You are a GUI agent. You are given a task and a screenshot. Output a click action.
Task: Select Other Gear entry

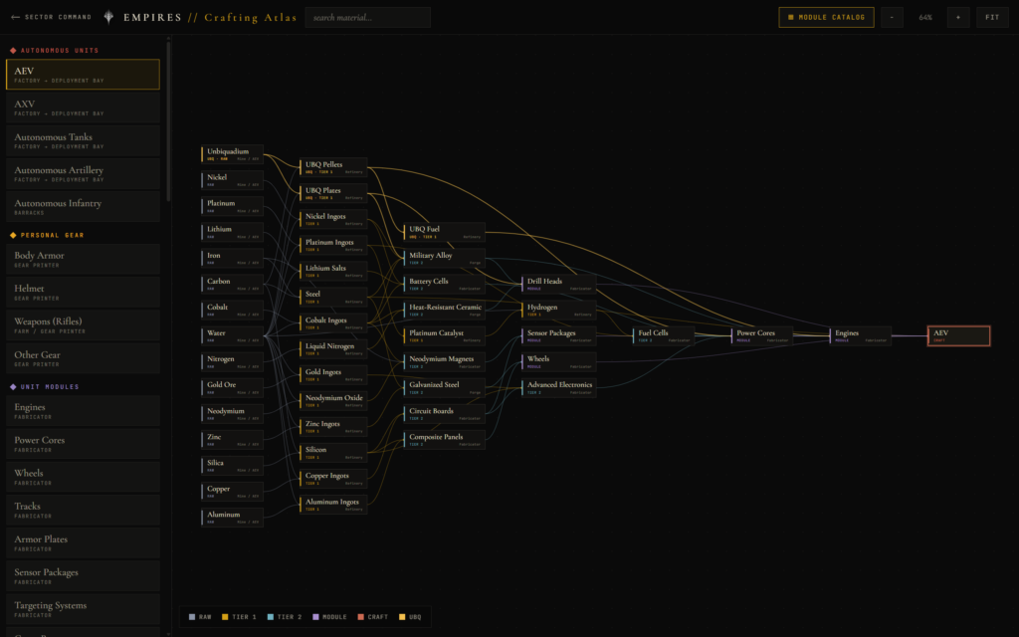[x=83, y=358]
